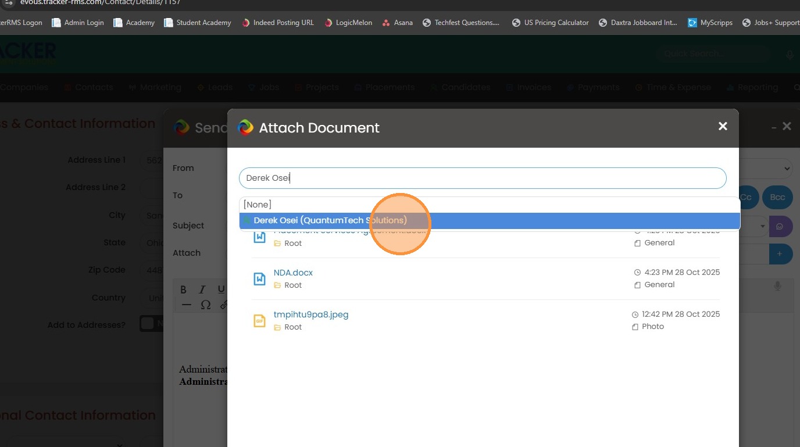Insert a horizontal line in the email editor
This screenshot has height=447, width=800.
click(x=186, y=305)
